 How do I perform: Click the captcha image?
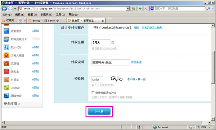(x=117, y=79)
